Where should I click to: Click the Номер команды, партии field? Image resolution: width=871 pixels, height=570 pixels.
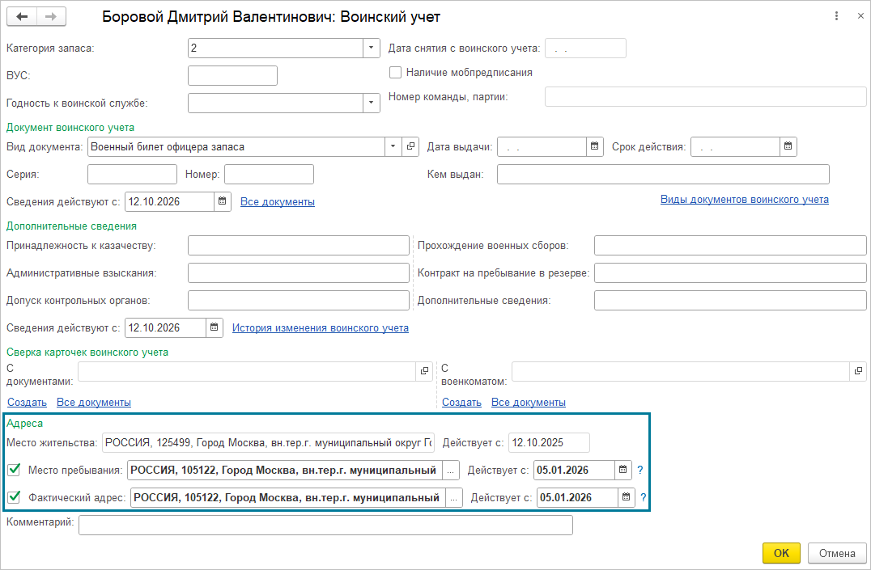[706, 96]
